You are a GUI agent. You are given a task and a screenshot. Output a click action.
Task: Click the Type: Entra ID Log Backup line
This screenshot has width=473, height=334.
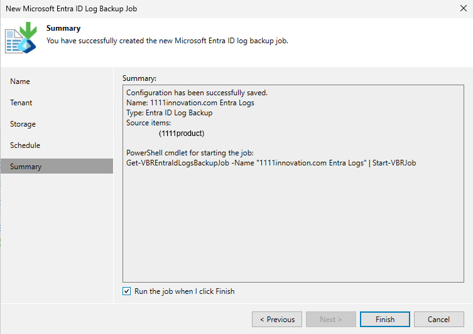tap(169, 113)
